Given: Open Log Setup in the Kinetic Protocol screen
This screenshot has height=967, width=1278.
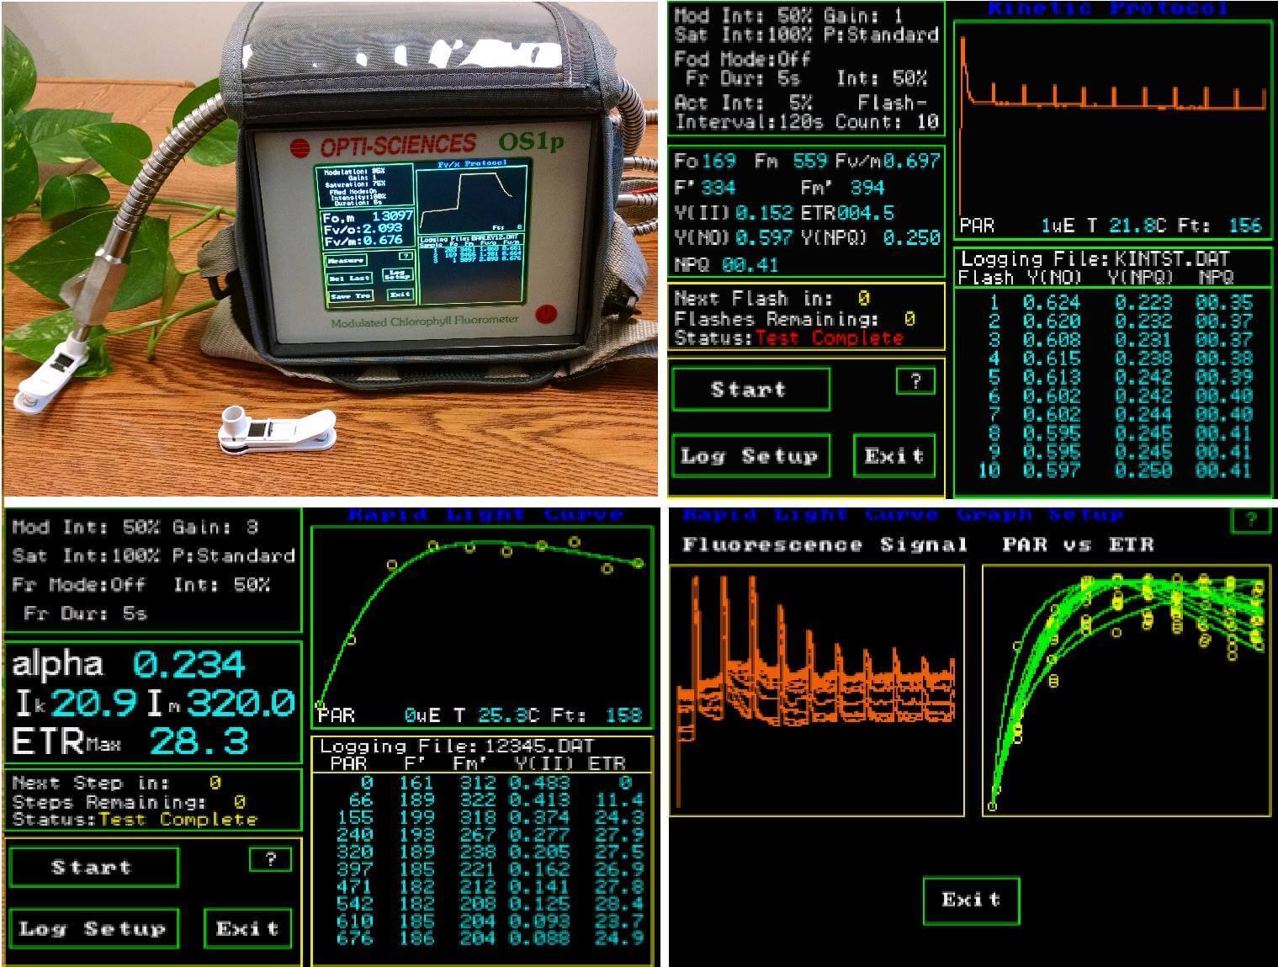Looking at the screenshot, I should click(750, 456).
